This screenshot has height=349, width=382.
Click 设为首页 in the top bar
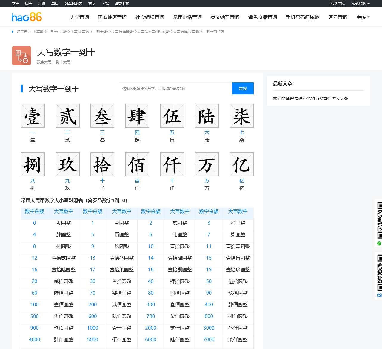(338, 4)
